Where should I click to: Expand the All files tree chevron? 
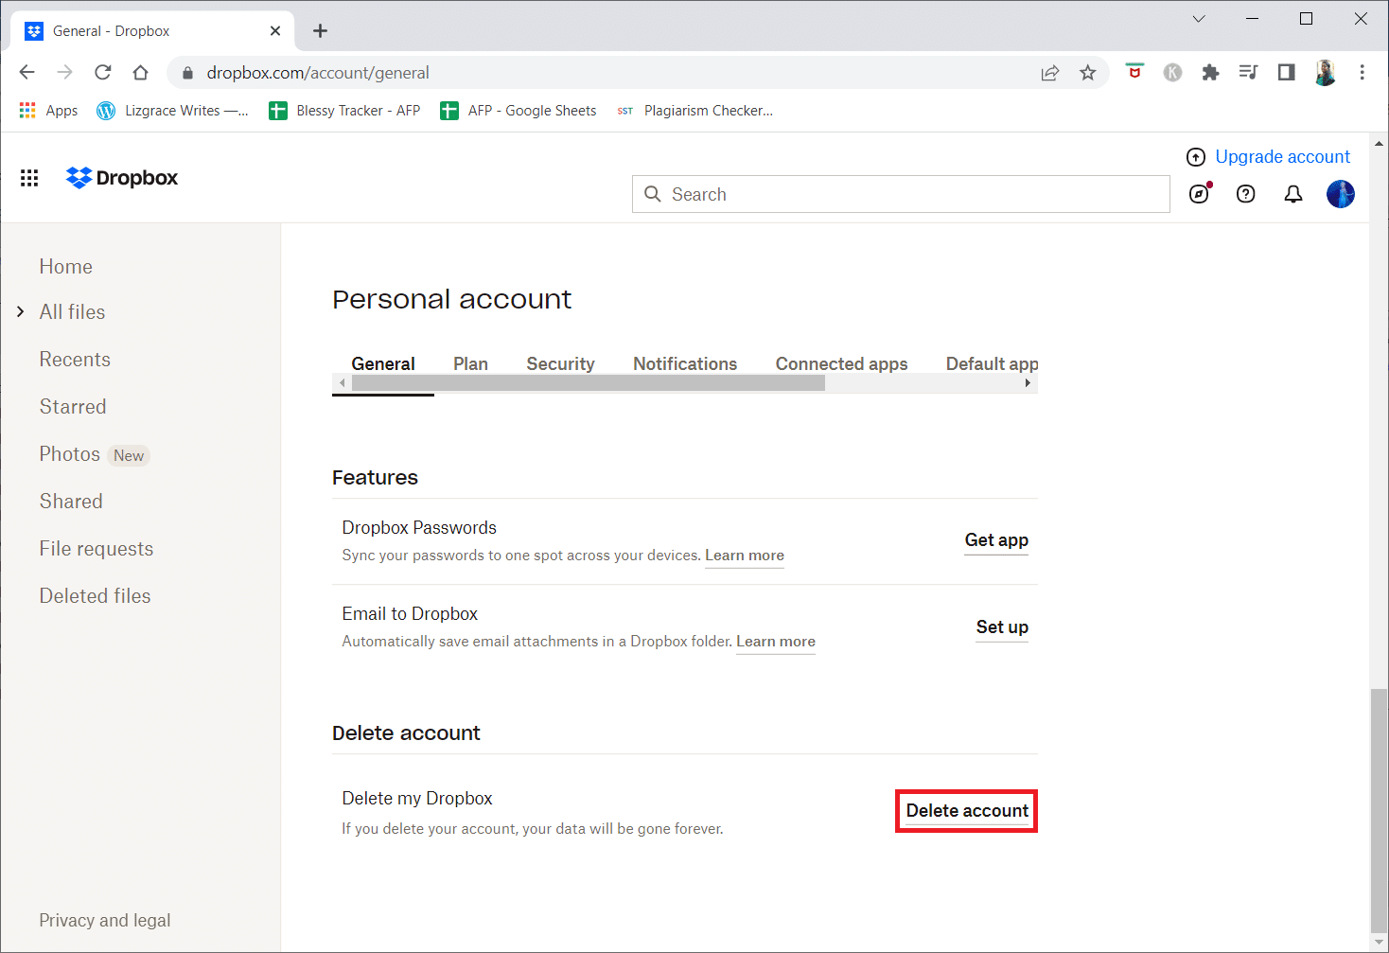(x=21, y=311)
